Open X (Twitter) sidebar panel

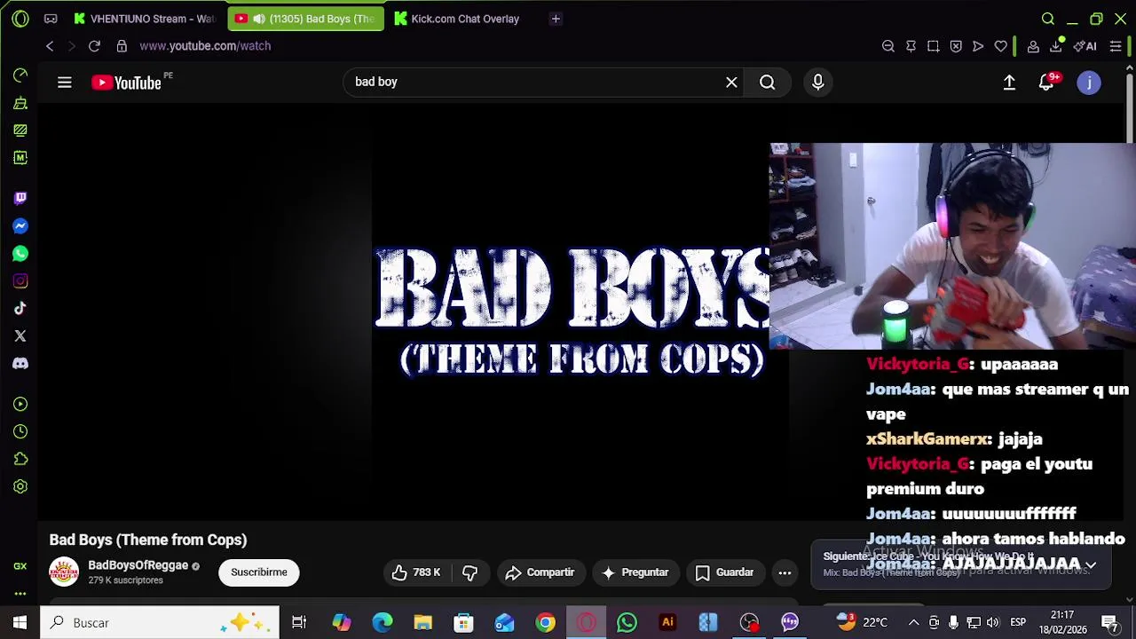[x=20, y=336]
